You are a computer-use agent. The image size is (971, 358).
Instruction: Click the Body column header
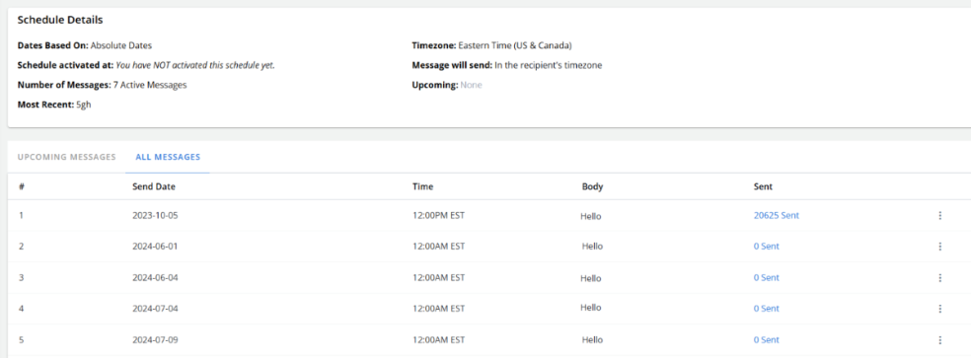click(x=592, y=186)
